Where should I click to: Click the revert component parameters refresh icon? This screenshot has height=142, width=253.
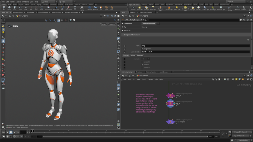[248, 40]
